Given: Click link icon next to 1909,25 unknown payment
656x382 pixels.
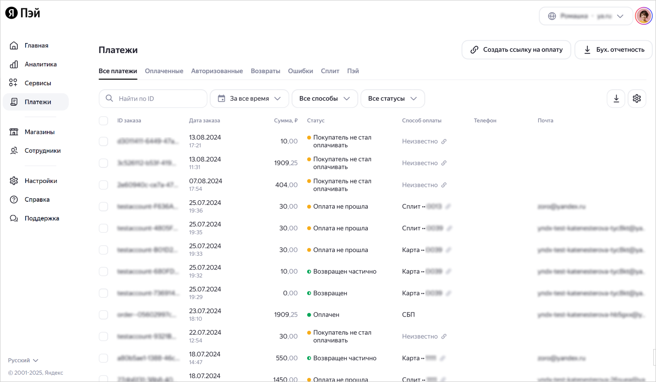Looking at the screenshot, I should pyautogui.click(x=444, y=163).
